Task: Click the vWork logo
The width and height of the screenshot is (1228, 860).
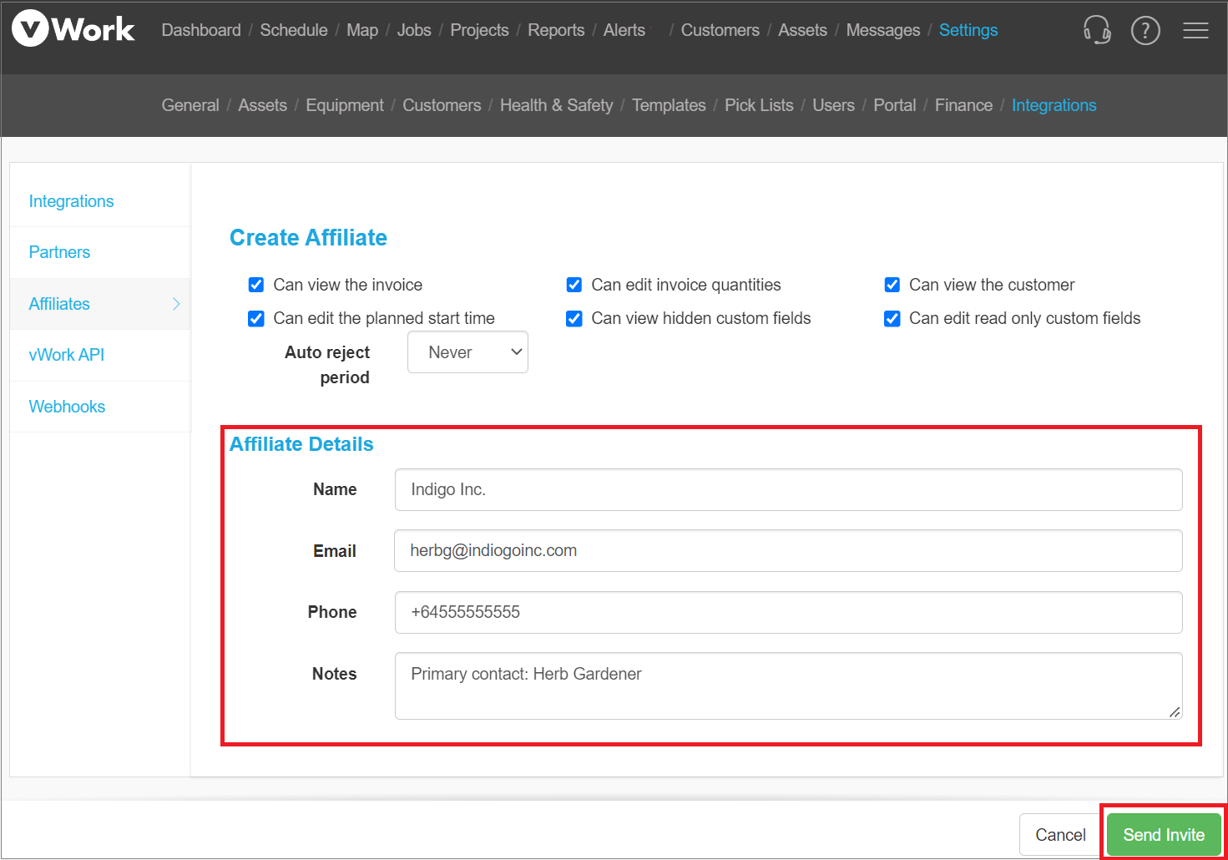Action: click(x=73, y=29)
